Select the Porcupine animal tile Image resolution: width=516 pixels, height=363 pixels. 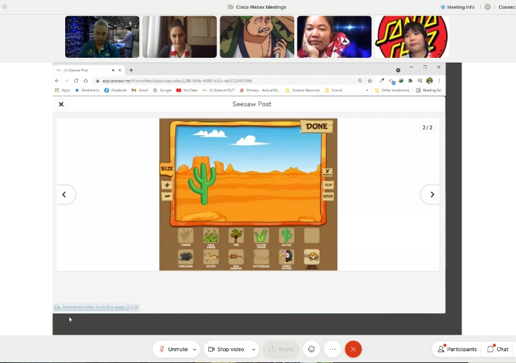click(x=185, y=257)
